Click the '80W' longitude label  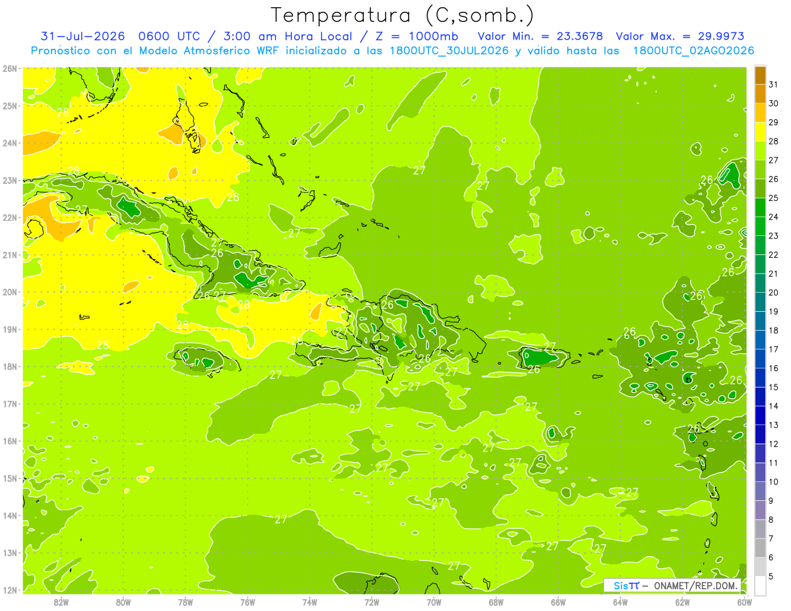coord(123,602)
